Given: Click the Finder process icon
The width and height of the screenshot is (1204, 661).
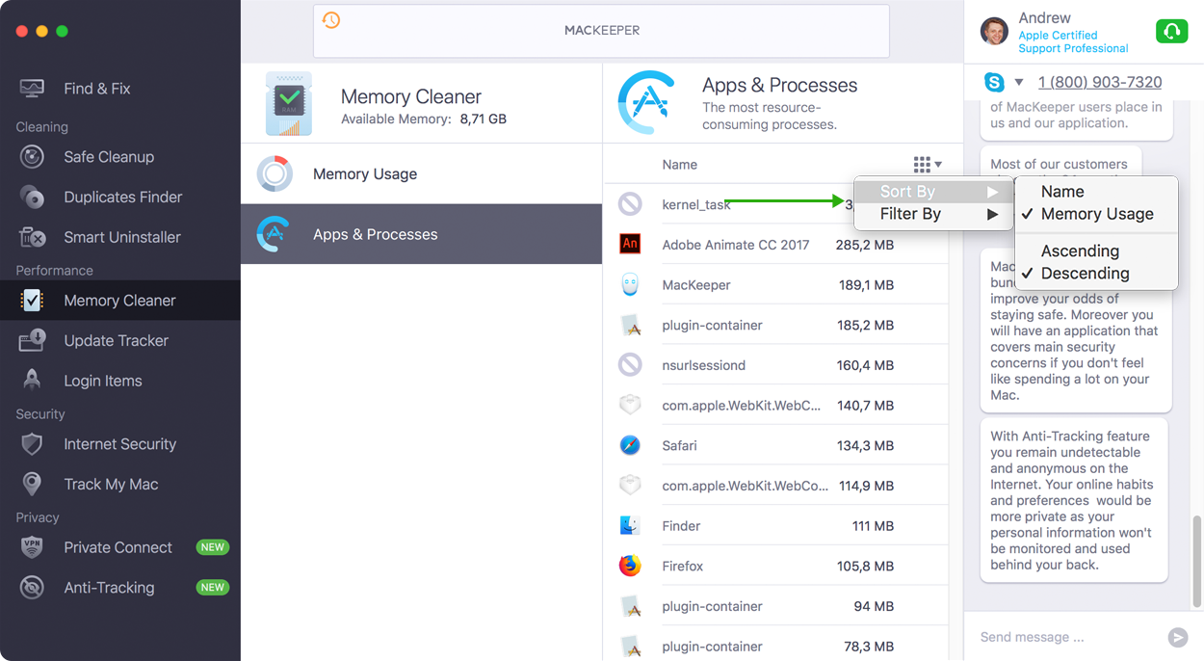Looking at the screenshot, I should point(630,526).
